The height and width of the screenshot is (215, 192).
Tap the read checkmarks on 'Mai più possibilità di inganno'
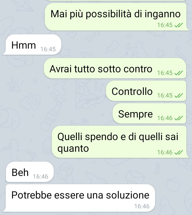(178, 25)
